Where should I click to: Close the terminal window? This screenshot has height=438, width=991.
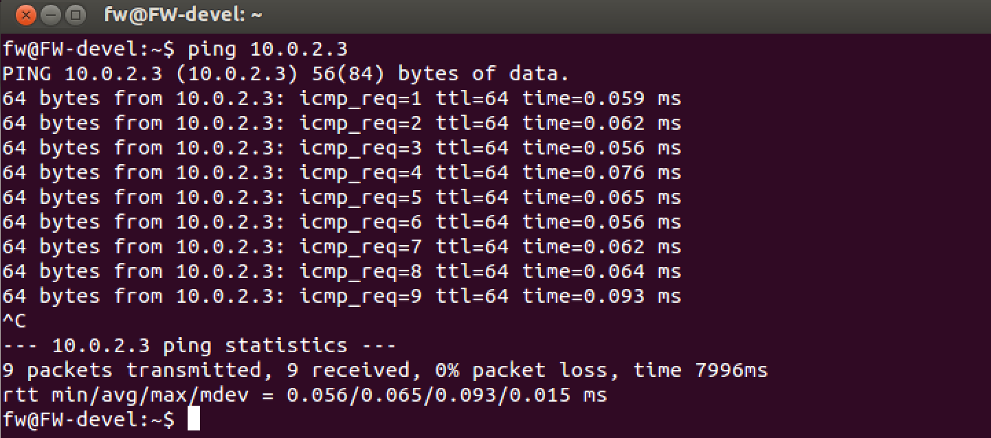click(x=26, y=14)
